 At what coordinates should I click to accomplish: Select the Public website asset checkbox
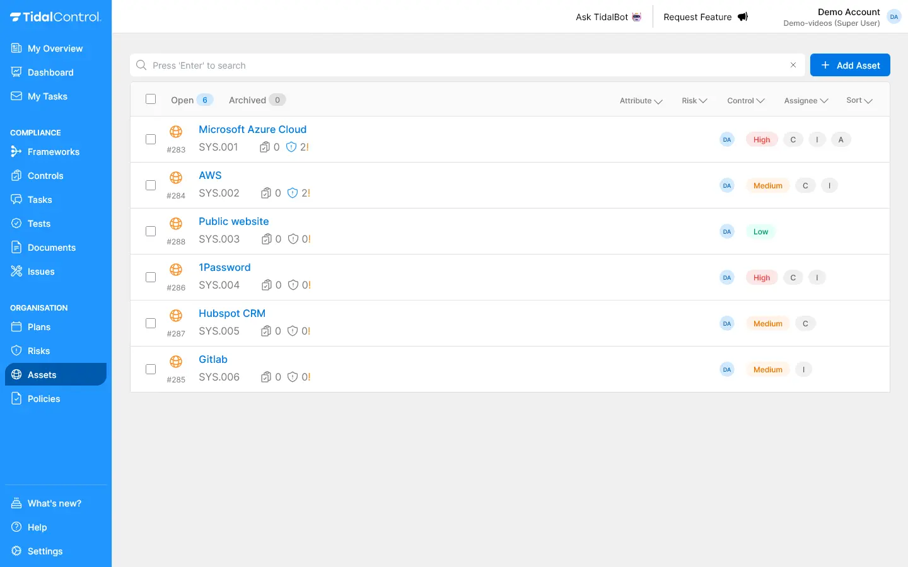pyautogui.click(x=151, y=231)
